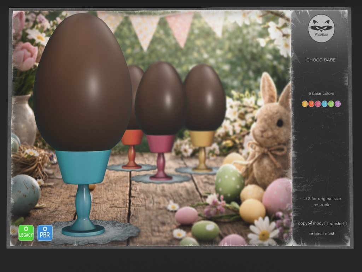Pick the orange base color swatch
Viewport: 362px width, 272px height.
(311, 104)
